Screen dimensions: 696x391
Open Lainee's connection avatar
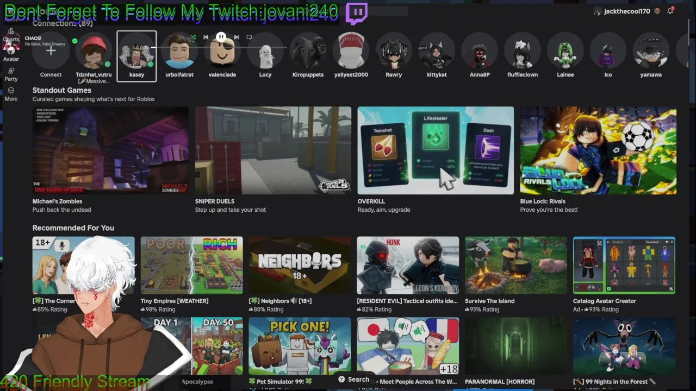click(x=565, y=51)
